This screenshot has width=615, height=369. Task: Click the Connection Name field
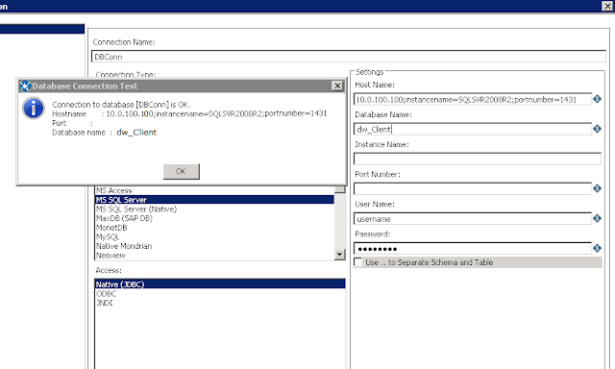349,57
